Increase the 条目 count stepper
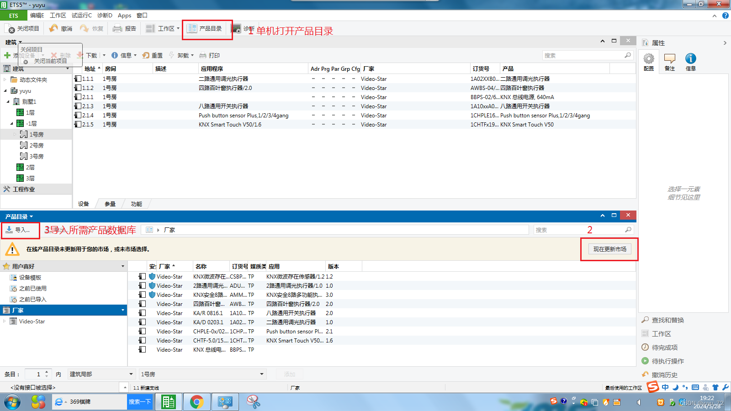The width and height of the screenshot is (731, 411). (x=47, y=372)
